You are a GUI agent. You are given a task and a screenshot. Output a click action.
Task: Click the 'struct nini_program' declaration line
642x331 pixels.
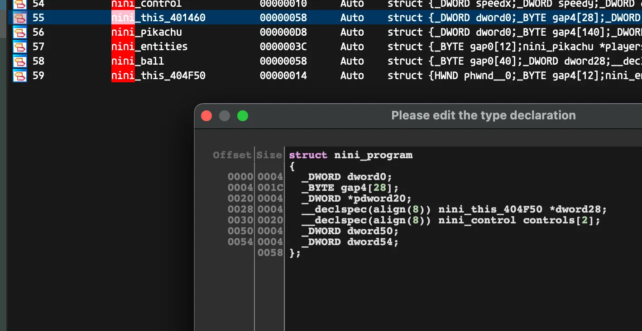pos(351,155)
